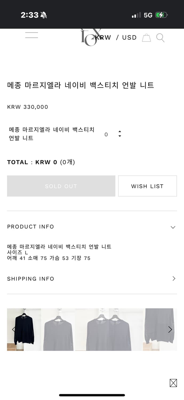Collapse the PRODUCT INFO section

173,227
